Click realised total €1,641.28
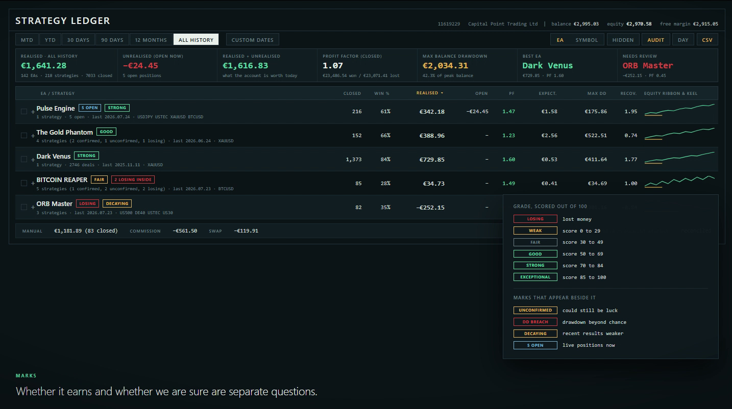732x409 pixels. (43, 66)
